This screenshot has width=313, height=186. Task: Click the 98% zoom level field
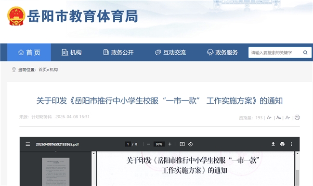[x=159, y=144]
